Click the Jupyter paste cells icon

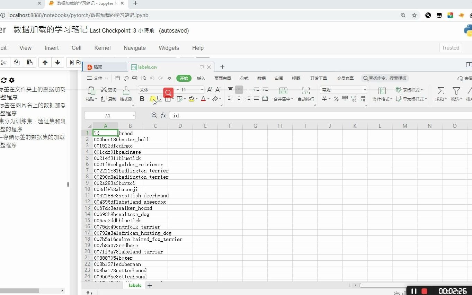tap(29, 63)
